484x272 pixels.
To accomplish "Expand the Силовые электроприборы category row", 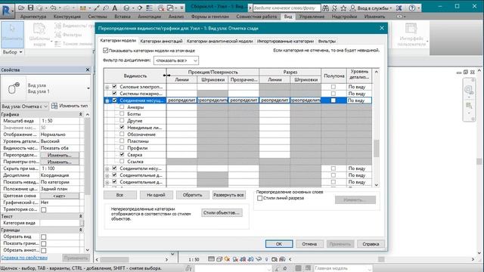I will pos(107,88).
